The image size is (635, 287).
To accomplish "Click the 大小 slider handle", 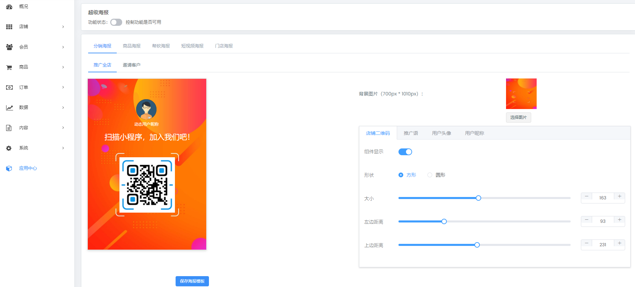I will pyautogui.click(x=478, y=198).
